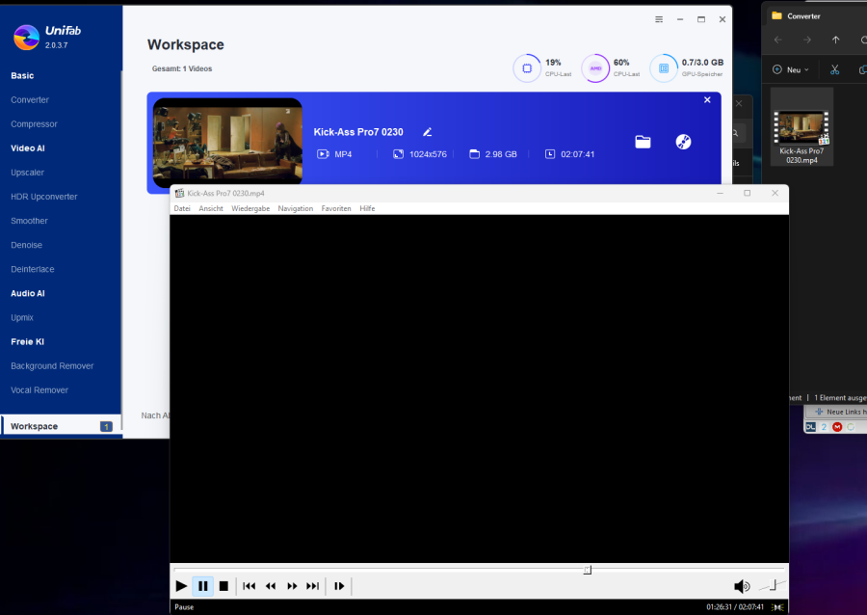Go up one folder with the up arrow
Viewport: 867px width, 615px height.
(x=835, y=40)
